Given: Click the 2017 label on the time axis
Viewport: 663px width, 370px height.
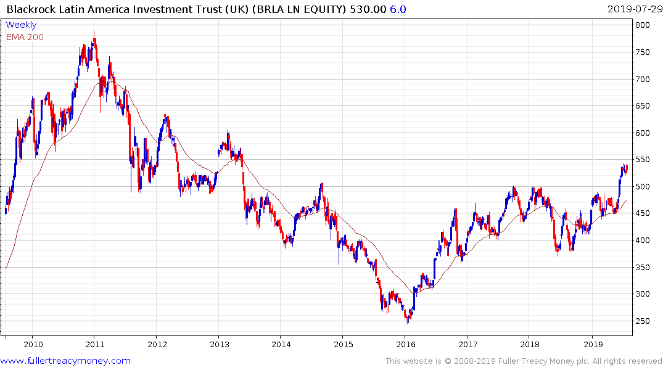Looking at the screenshot, I should [467, 344].
